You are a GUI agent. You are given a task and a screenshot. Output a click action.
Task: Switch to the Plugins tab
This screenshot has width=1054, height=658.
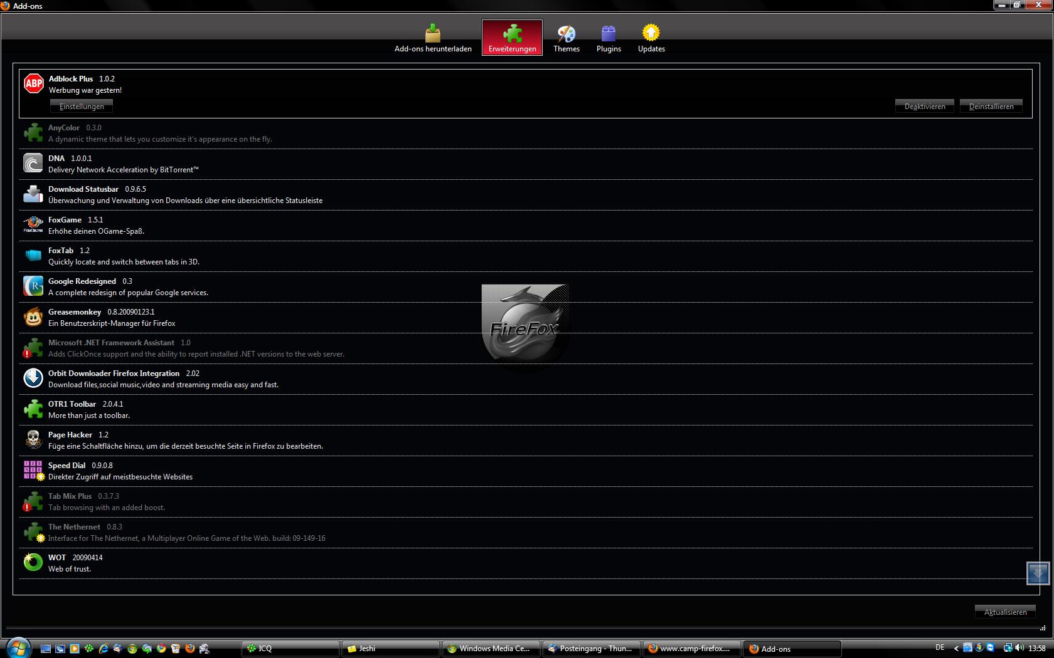[609, 38]
